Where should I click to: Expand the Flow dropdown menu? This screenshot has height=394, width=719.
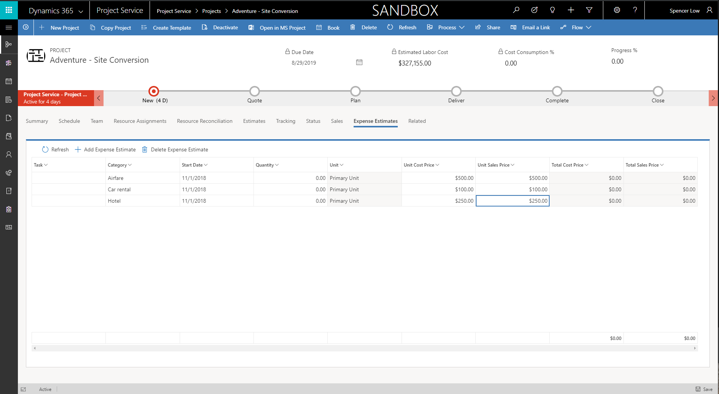(576, 27)
